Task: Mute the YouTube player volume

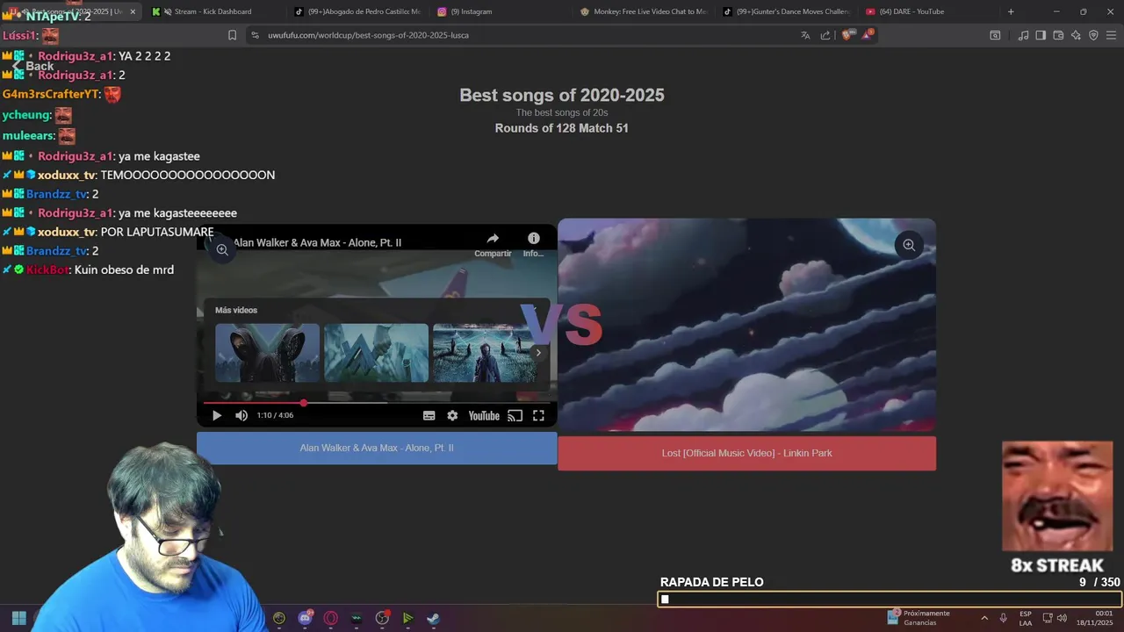Action: coord(241,415)
